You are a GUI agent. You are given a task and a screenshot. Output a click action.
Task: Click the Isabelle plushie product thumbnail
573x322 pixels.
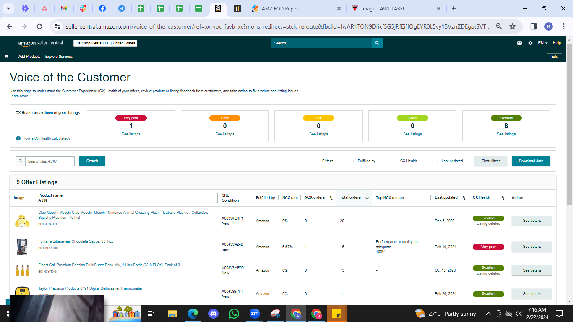(x=22, y=221)
